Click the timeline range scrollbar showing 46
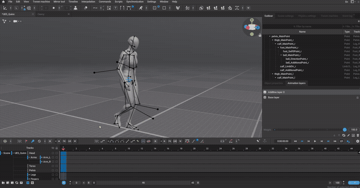Viewport: 360px width, 188px height. pos(143,183)
